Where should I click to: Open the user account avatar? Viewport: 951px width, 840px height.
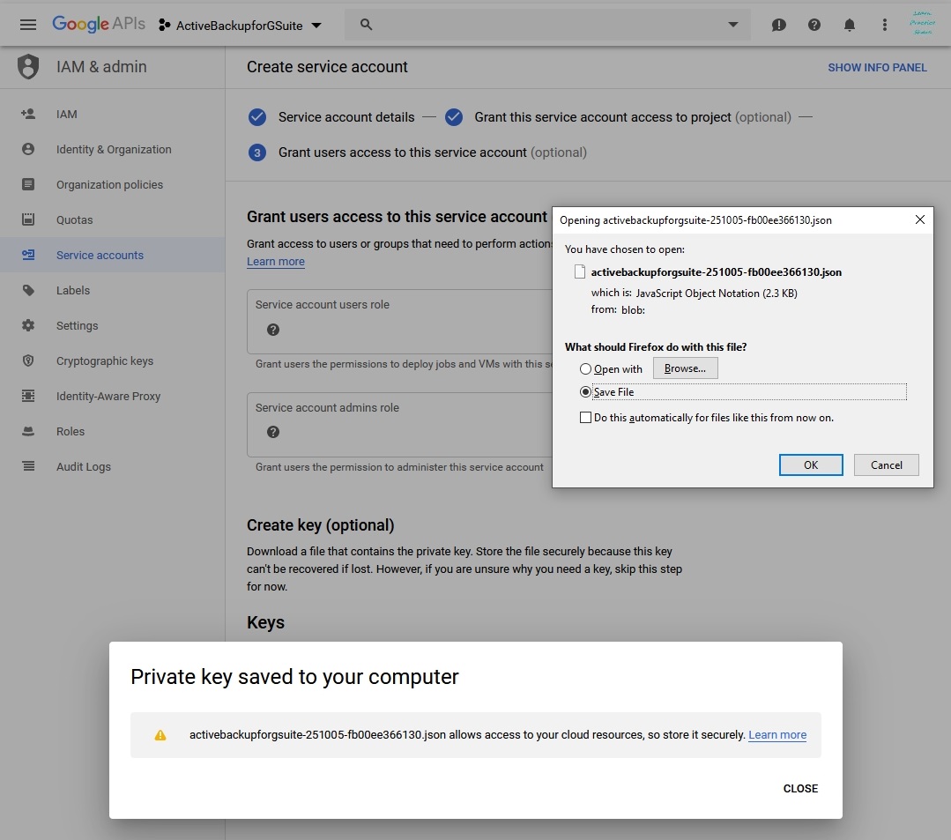pos(922,24)
